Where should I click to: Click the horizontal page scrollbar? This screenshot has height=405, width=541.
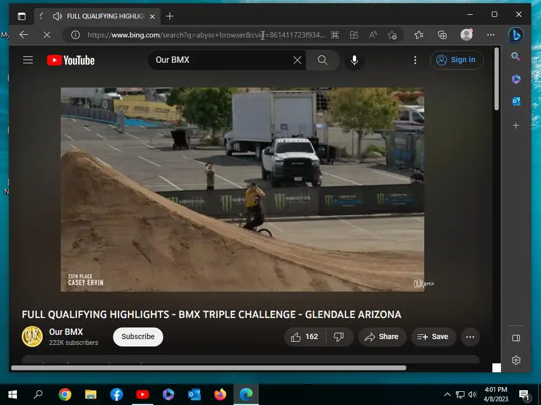tap(208, 368)
